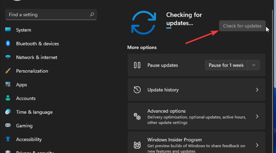Click the Time & language clock icon
This screenshot has height=153, width=276.
tap(8, 112)
